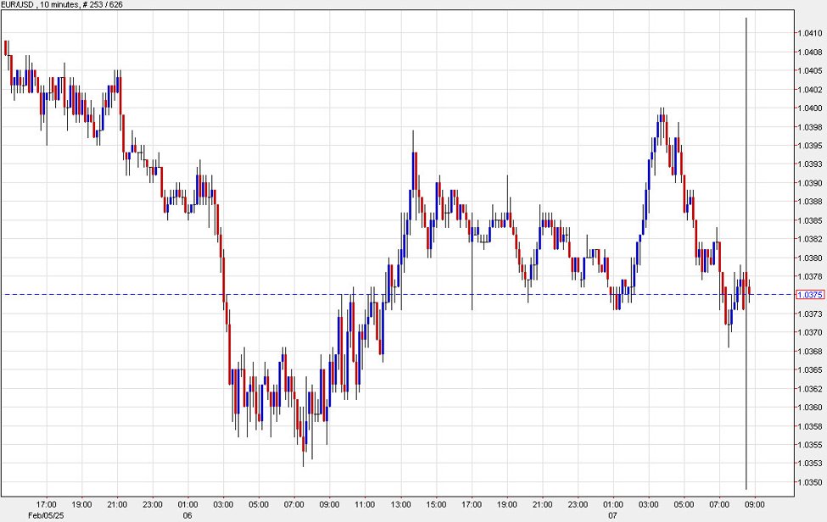Screen dimensions: 827x522
Task: Click the 07 date marker below the time axis
Action: [x=616, y=515]
